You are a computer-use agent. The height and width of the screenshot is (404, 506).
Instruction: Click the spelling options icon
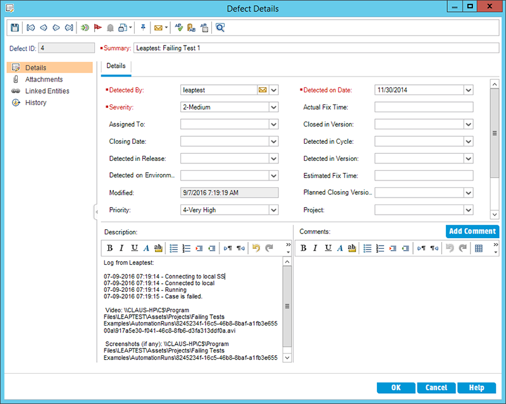coord(204,28)
